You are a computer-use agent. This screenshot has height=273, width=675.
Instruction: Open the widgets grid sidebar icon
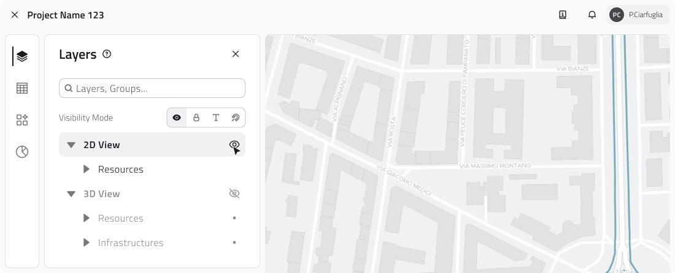coord(22,120)
